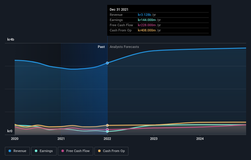Click the 2024 x-axis label
This screenshot has width=251, height=160.
[x=200, y=139]
